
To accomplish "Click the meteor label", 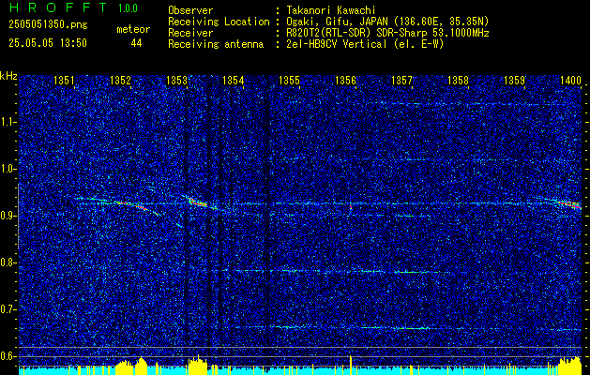I will click(x=133, y=29).
